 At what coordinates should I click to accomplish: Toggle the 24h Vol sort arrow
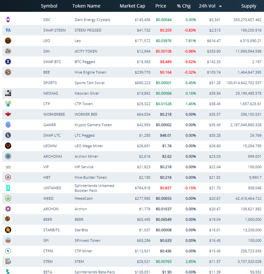click(x=220, y=6)
